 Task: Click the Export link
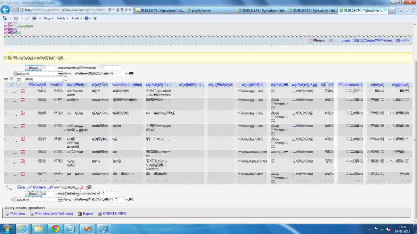pos(88,214)
